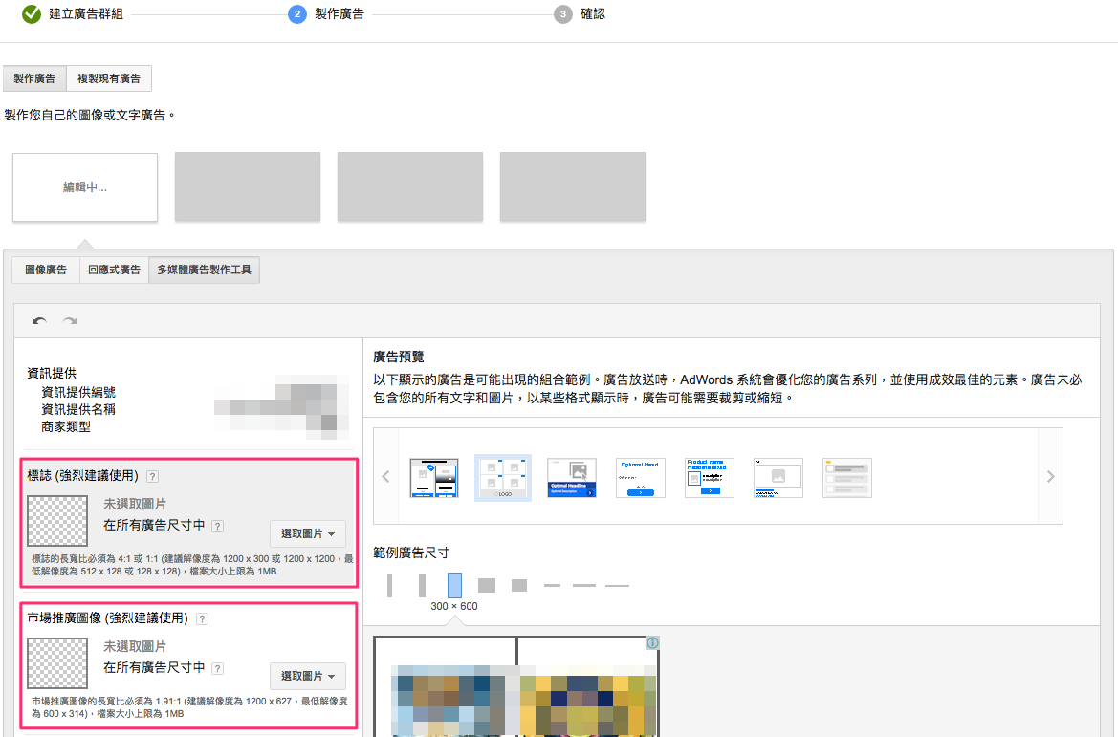This screenshot has width=1118, height=737.
Task: Switch to the 複製現有廣告 tab
Action: tap(109, 78)
